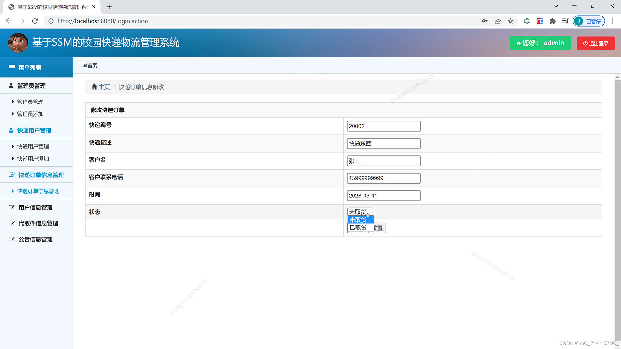Click the 时间 date input field

point(384,196)
